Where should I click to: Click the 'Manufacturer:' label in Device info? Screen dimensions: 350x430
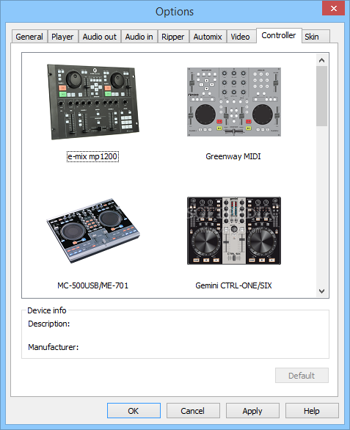pyautogui.click(x=54, y=347)
